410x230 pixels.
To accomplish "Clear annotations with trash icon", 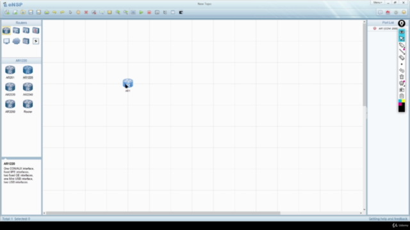I will point(402,77).
